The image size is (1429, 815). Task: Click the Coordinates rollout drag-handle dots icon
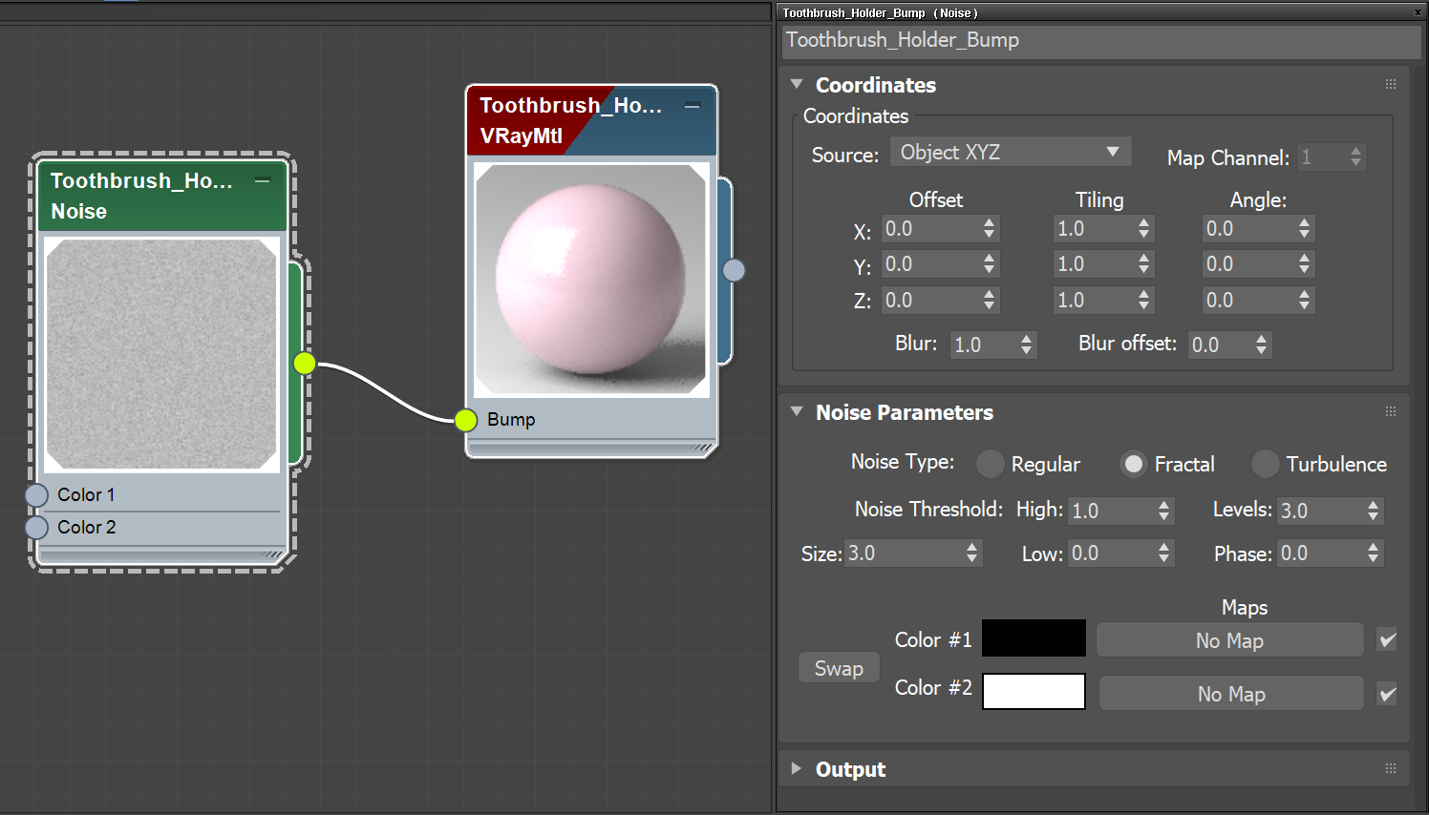coord(1391,84)
